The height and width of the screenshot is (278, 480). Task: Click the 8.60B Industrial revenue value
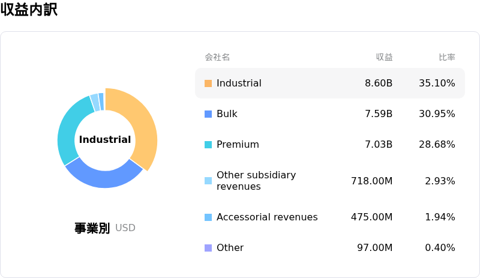tap(379, 83)
